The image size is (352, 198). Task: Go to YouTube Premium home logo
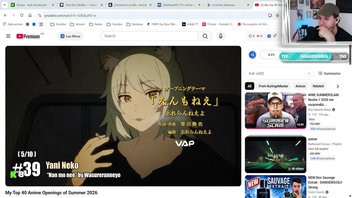tap(28, 36)
